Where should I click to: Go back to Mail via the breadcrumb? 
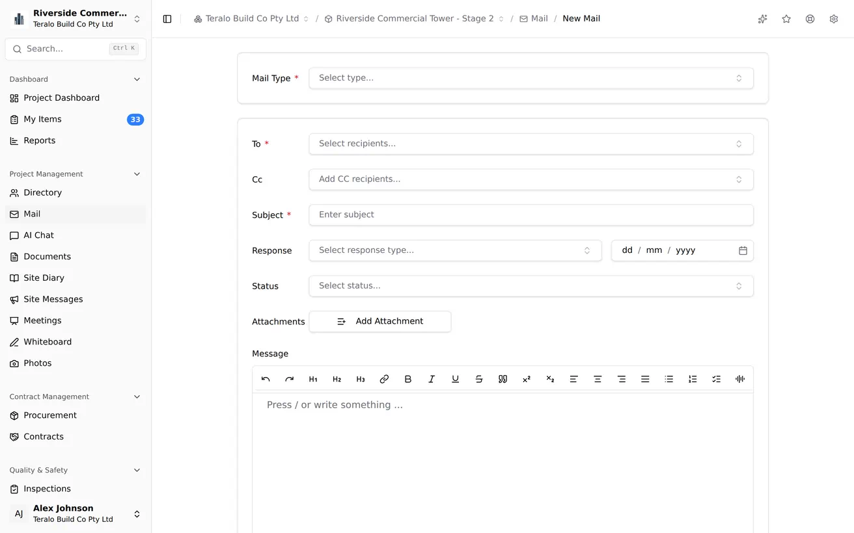coord(534,19)
